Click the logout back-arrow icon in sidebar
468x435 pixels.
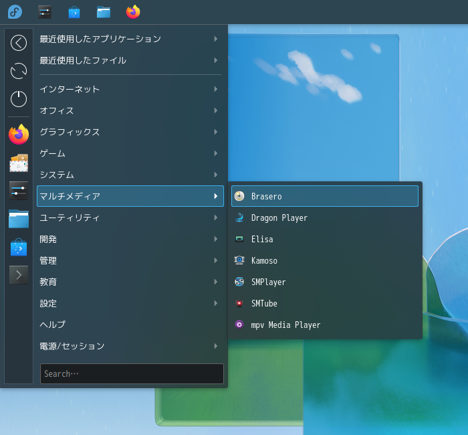coord(19,43)
